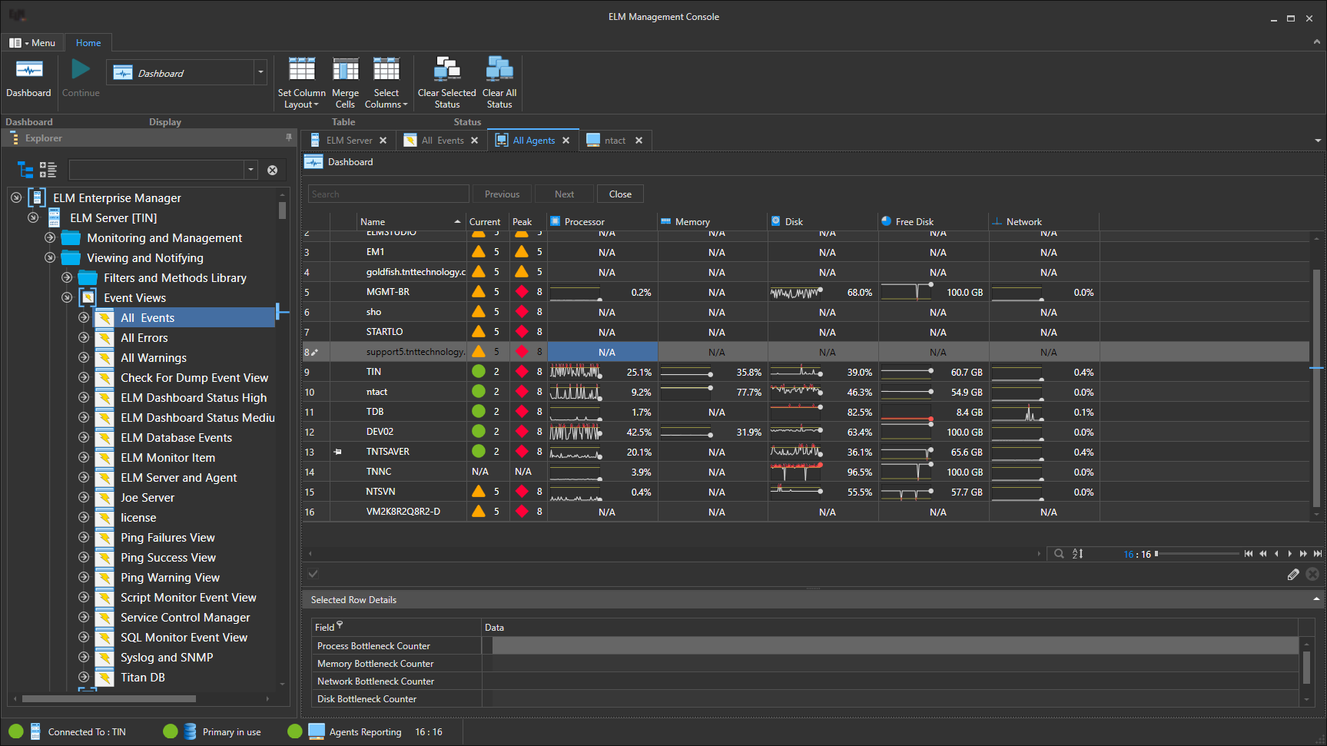The image size is (1327, 746).
Task: Click the Explorer filter text box
Action: (157, 170)
